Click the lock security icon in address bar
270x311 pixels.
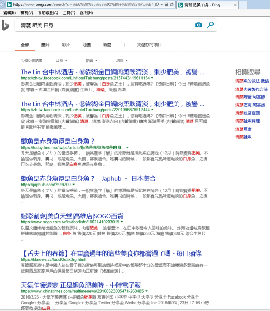pyautogui.click(x=167, y=4)
